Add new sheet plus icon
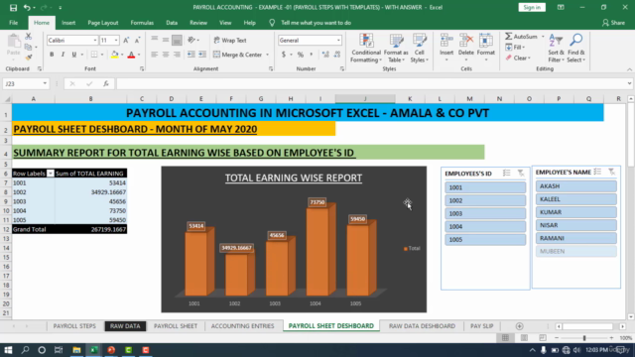 (519, 326)
